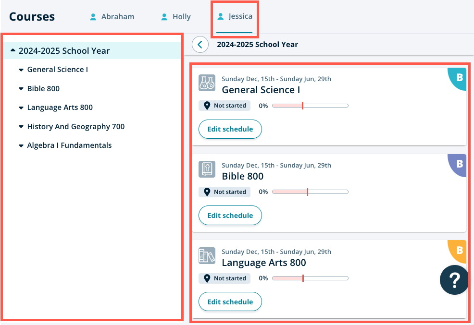The width and height of the screenshot is (474, 325).
Task: Expand Language Arts 800 sidebar item
Action: [21, 108]
